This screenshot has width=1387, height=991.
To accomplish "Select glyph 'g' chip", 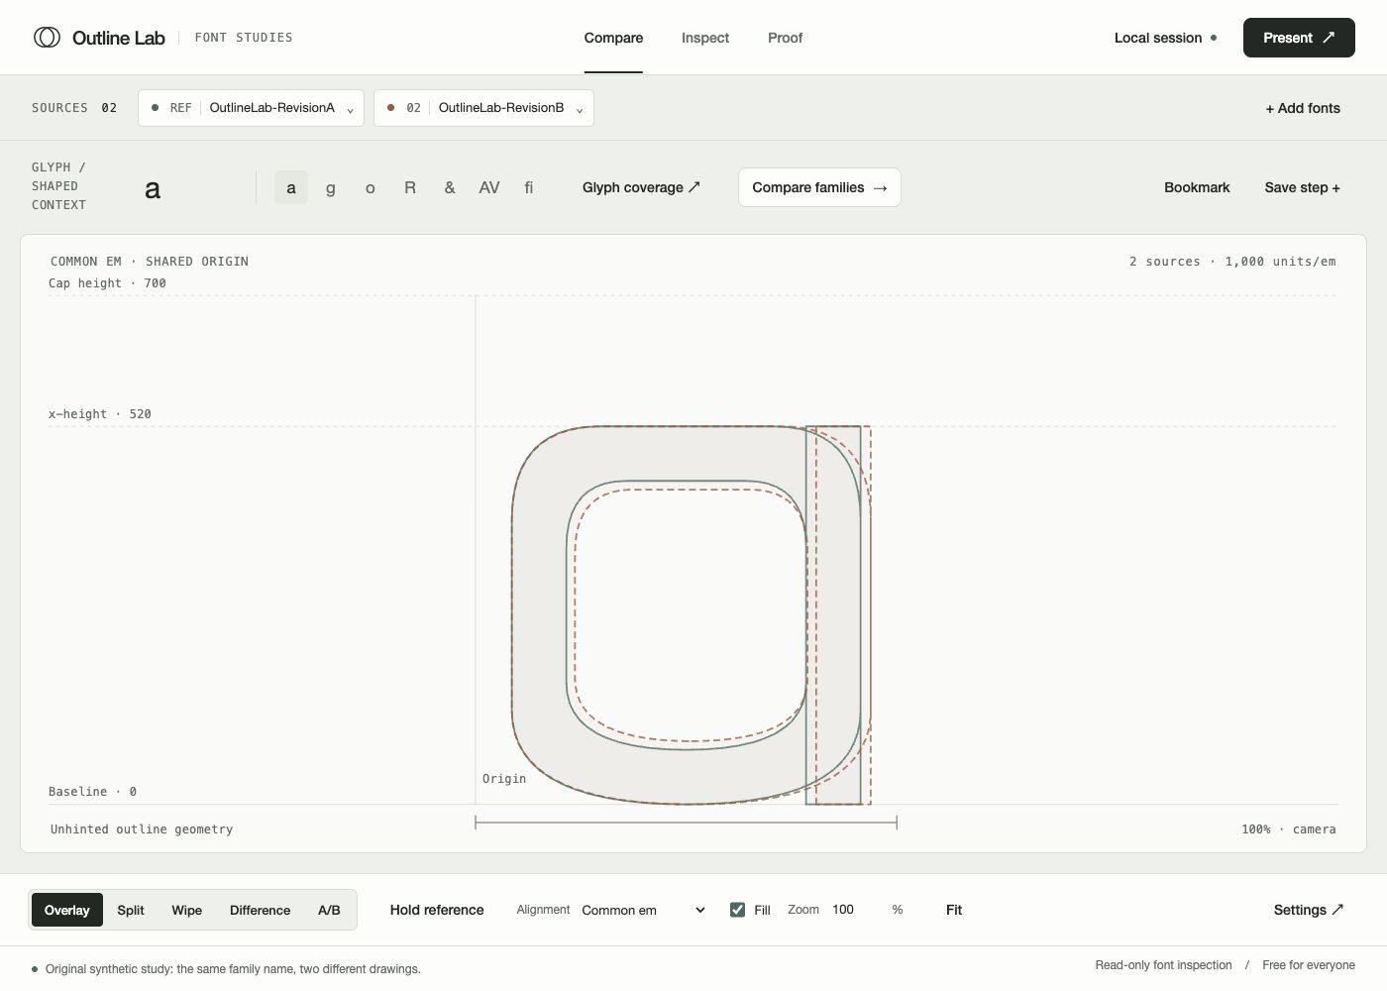I will pos(330,187).
